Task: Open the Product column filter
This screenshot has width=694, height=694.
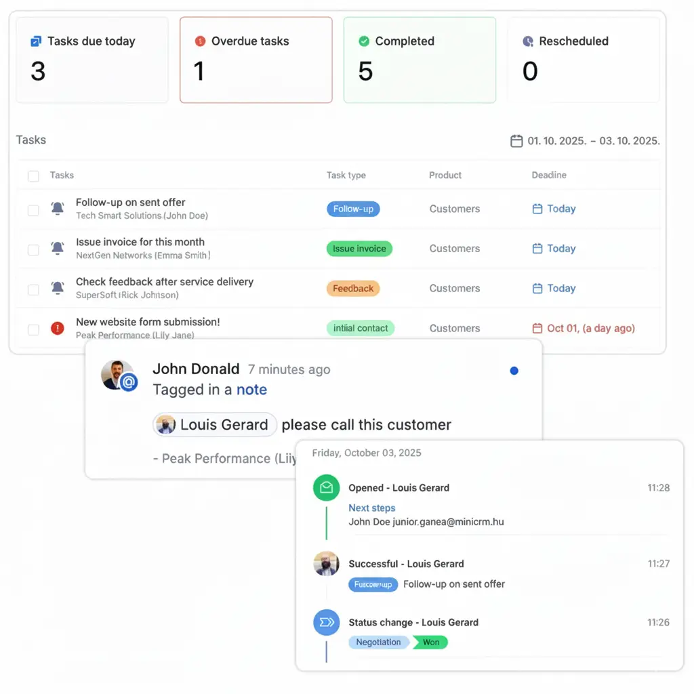Action: click(445, 175)
